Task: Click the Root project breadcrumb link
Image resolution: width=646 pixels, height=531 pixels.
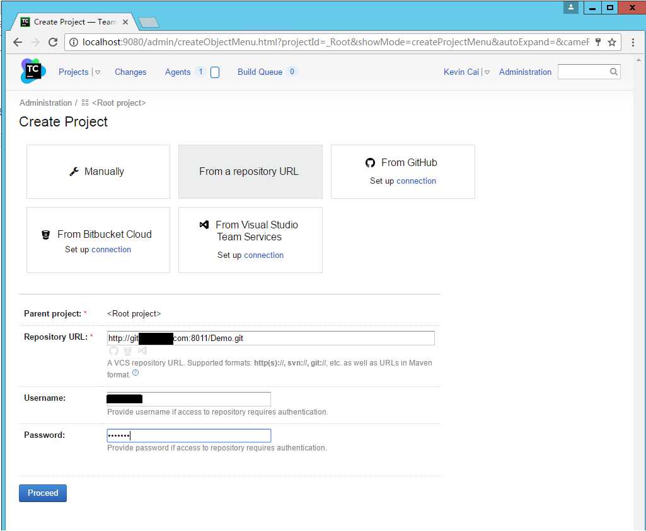Action: pos(118,103)
